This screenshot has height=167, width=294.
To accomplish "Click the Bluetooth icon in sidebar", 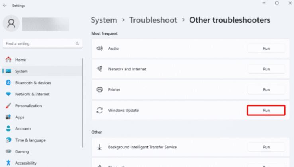I will tap(8, 83).
